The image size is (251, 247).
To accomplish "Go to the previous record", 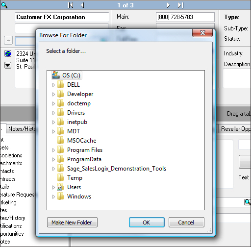I will tap(82, 5).
